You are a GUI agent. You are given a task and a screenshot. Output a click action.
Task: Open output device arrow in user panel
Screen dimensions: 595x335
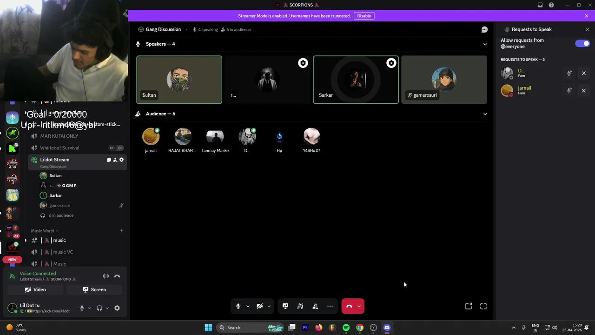click(107, 308)
